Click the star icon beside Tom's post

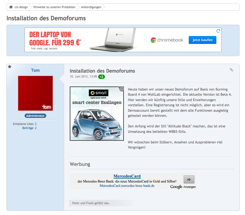tap(10, 67)
